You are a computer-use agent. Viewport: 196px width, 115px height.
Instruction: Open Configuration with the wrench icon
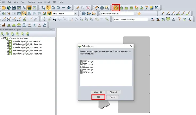click(x=24, y=8)
